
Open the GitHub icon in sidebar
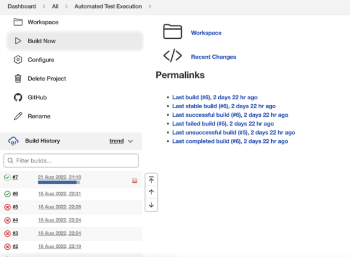(18, 98)
